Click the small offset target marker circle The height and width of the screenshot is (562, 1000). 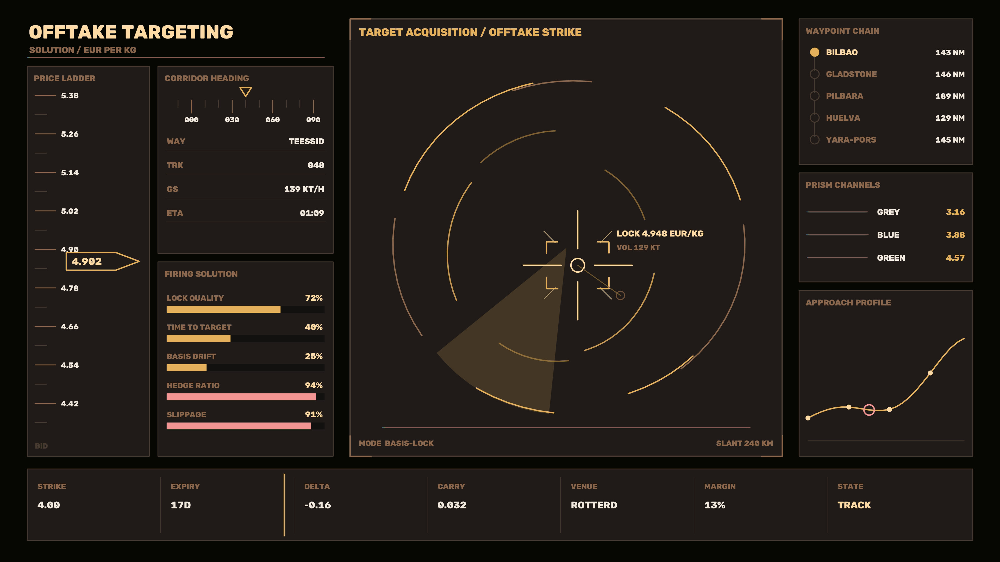coord(620,296)
